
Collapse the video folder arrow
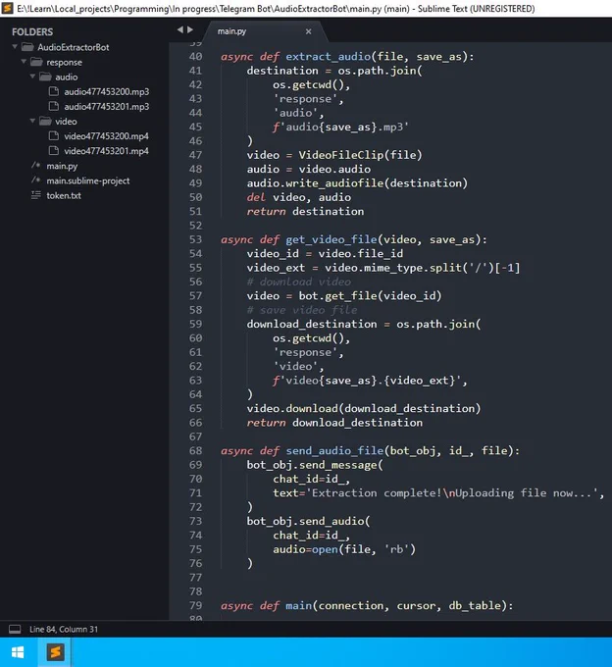pos(32,122)
